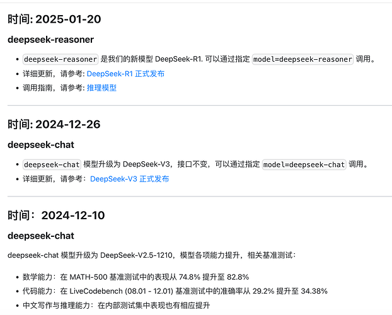Image resolution: width=392 pixels, height=315 pixels.
Task: Click the 时间: 2025-01-20 heading
Action: point(54,20)
